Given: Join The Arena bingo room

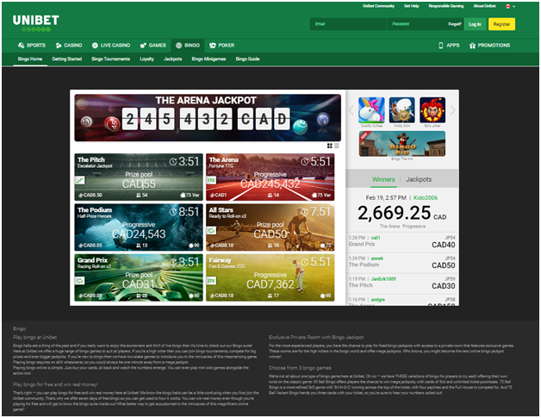Looking at the screenshot, I should tap(270, 177).
